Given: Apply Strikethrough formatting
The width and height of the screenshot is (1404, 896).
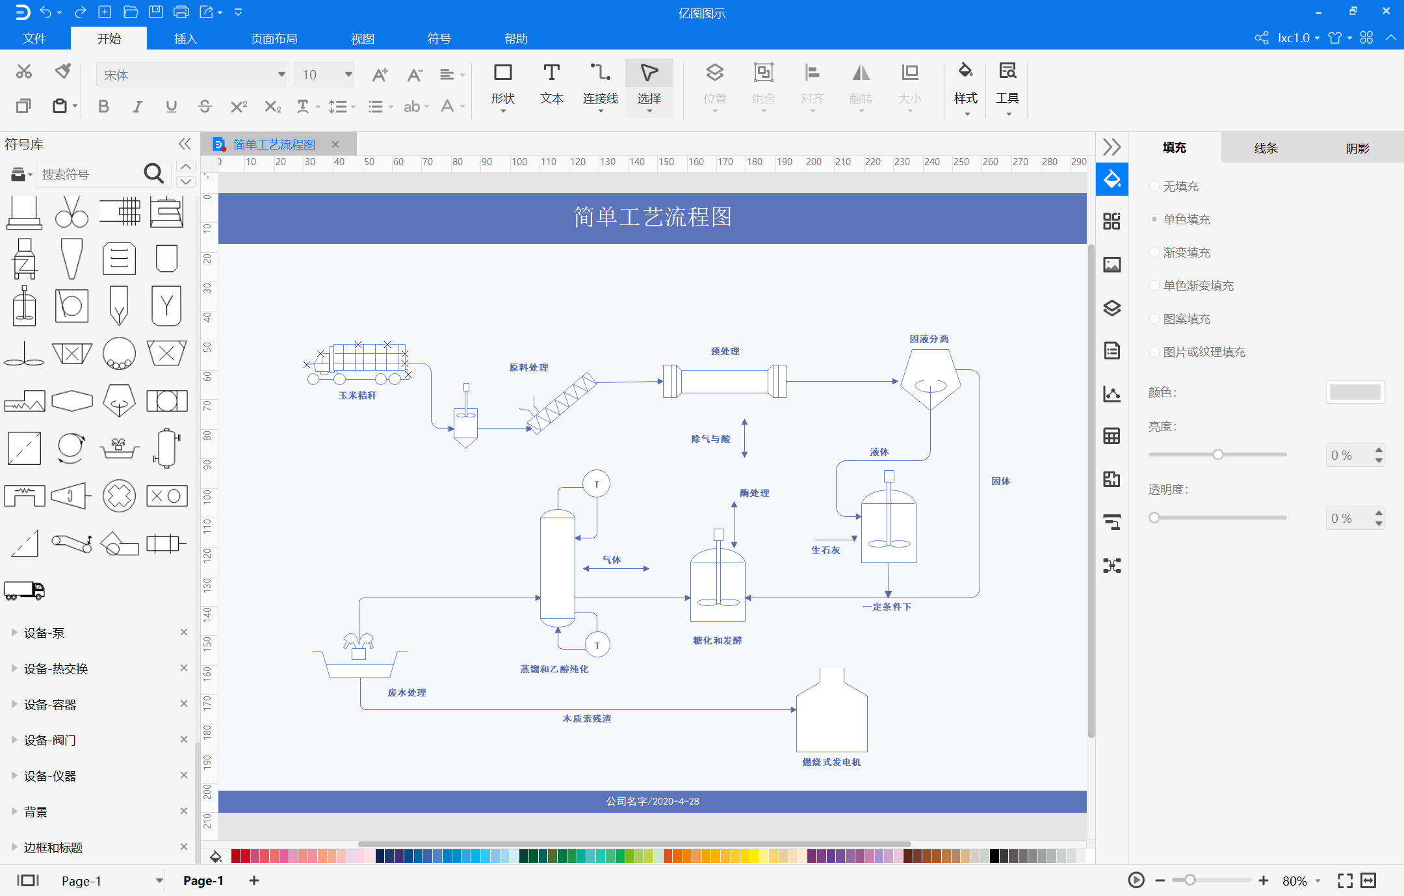Looking at the screenshot, I should [x=205, y=107].
